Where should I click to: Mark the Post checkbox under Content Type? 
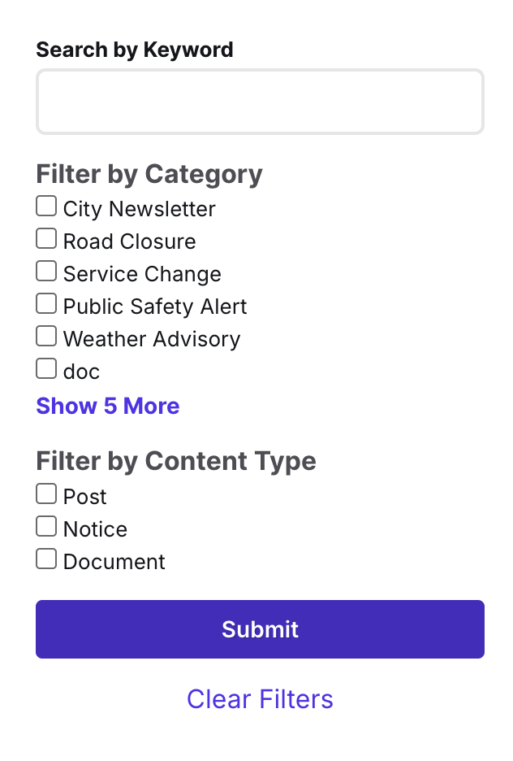(x=45, y=494)
